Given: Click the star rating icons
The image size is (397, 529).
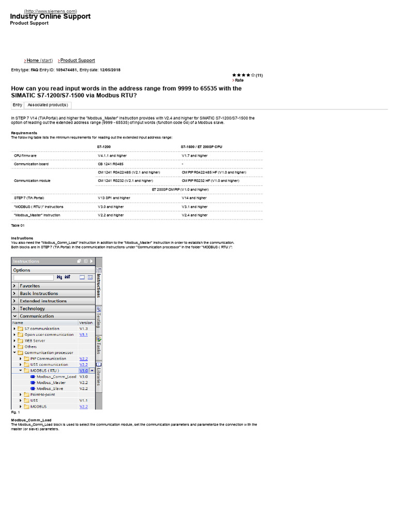Looking at the screenshot, I should (x=243, y=75).
